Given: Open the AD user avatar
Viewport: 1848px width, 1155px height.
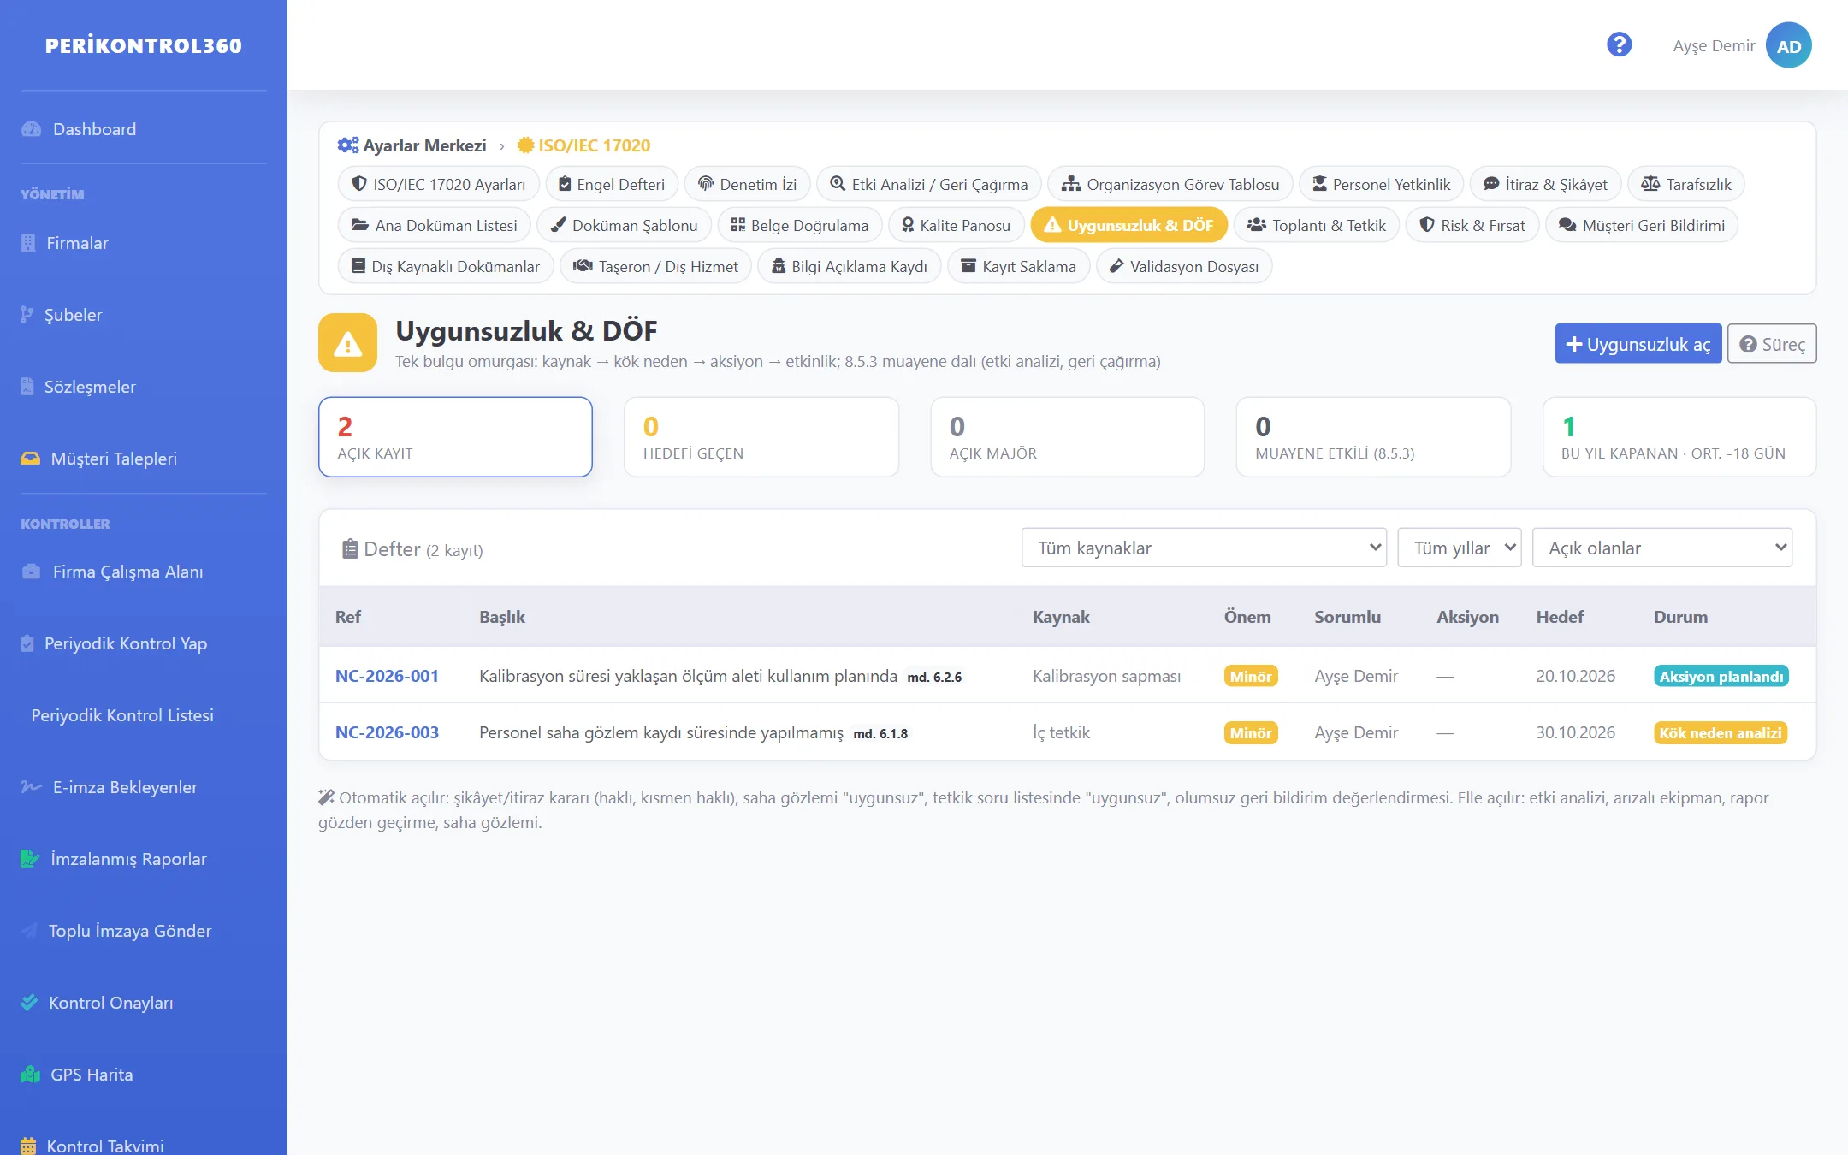Looking at the screenshot, I should coord(1788,45).
